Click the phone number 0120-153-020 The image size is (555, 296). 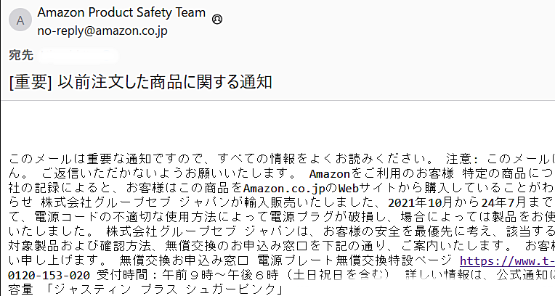pyautogui.click(x=49, y=276)
